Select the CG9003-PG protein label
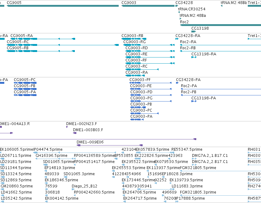This screenshot has width=261, height=203. (141, 98)
